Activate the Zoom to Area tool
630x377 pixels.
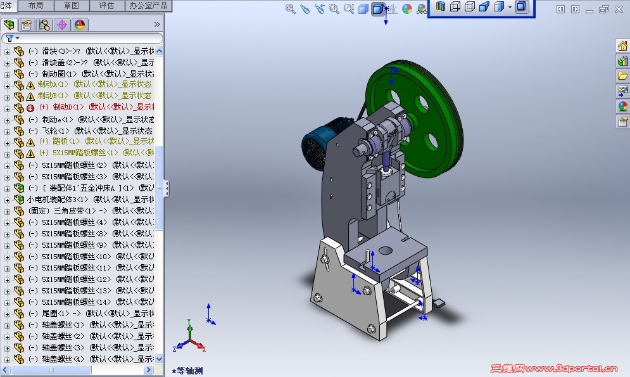tap(335, 9)
